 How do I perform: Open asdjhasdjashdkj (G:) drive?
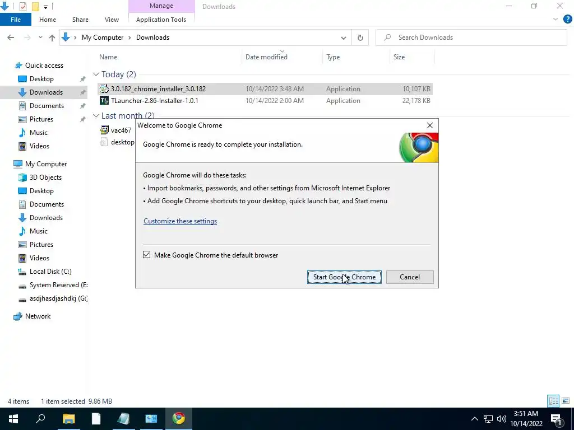click(x=58, y=298)
